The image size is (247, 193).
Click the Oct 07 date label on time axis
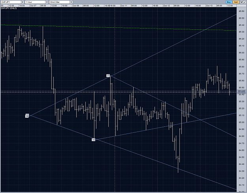[33, 6]
